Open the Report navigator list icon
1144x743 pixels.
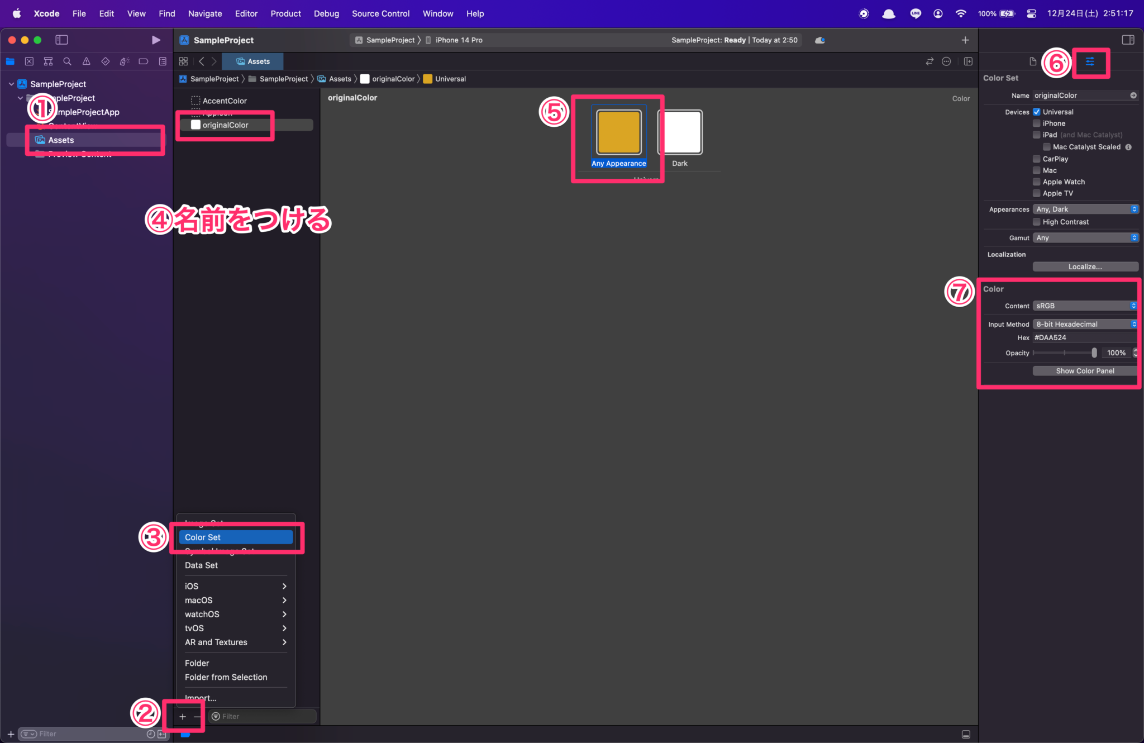163,61
